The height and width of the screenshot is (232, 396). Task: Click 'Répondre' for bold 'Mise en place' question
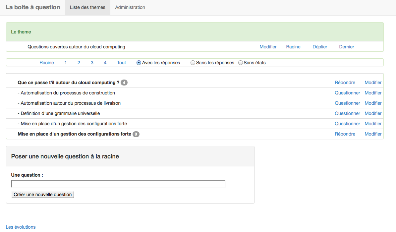click(x=345, y=134)
